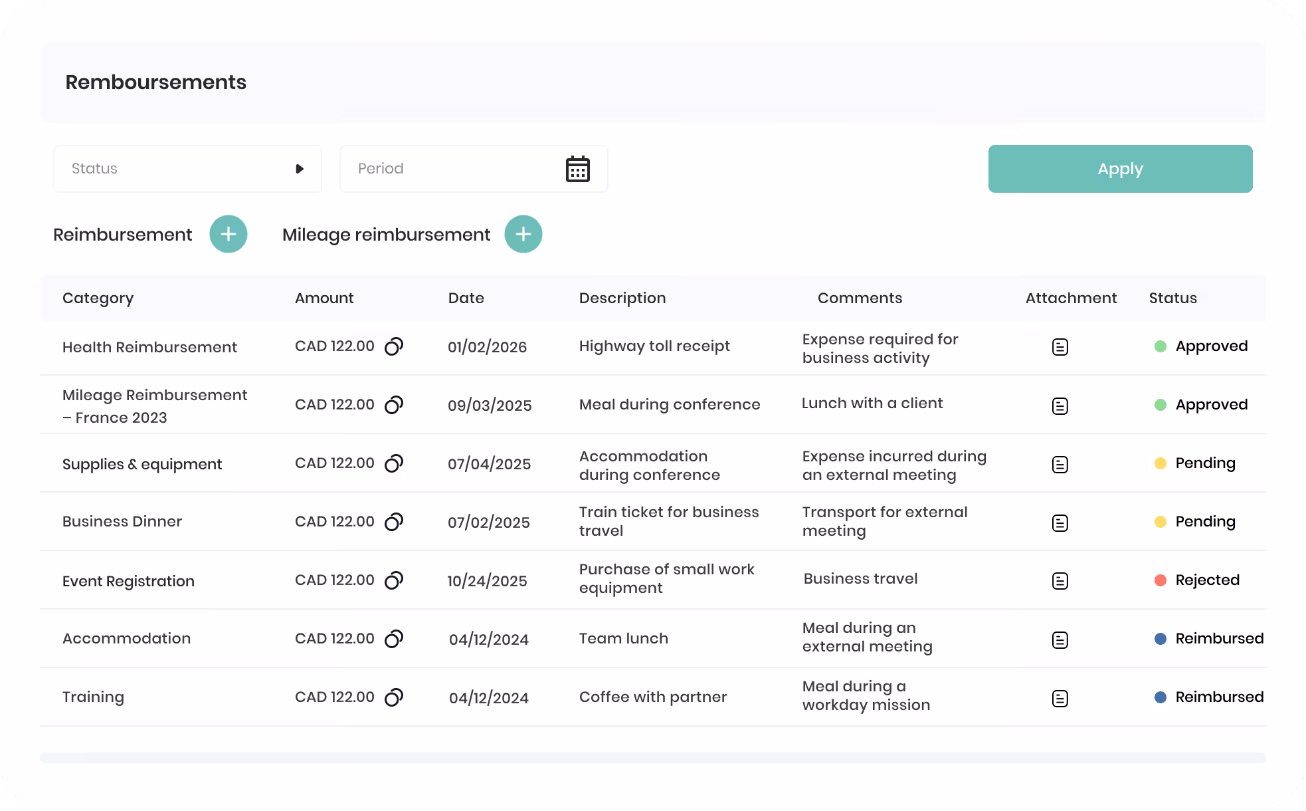The height and width of the screenshot is (811, 1306).
Task: Click Approved status of Mileage Reimbursement row
Action: [x=1201, y=405]
